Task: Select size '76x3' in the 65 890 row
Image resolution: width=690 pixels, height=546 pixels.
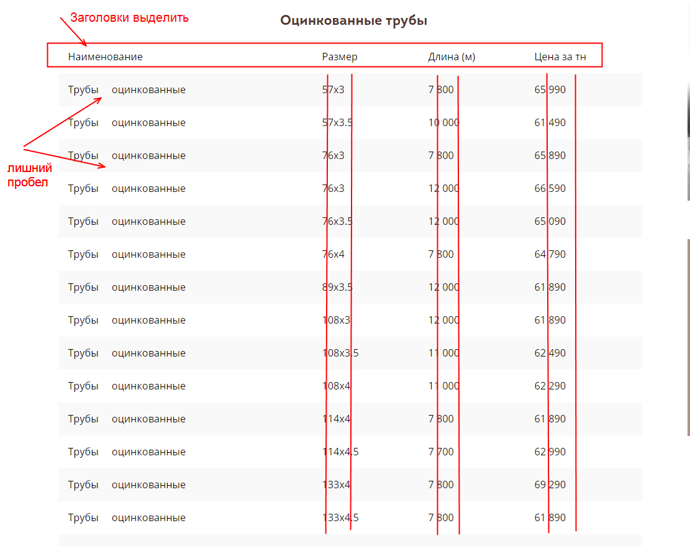Action: coord(333,156)
